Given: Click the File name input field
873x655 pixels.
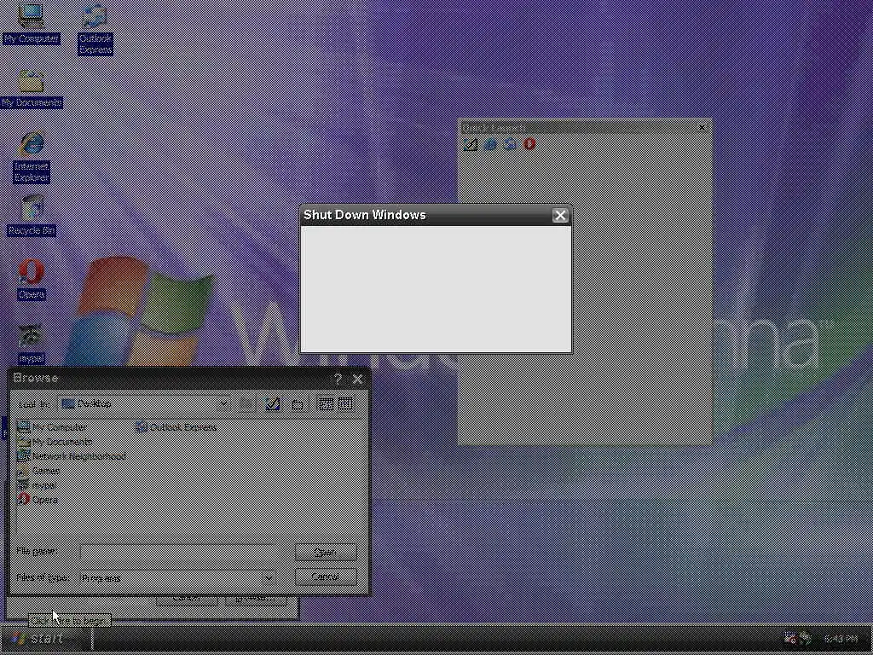Looking at the screenshot, I should point(176,552).
